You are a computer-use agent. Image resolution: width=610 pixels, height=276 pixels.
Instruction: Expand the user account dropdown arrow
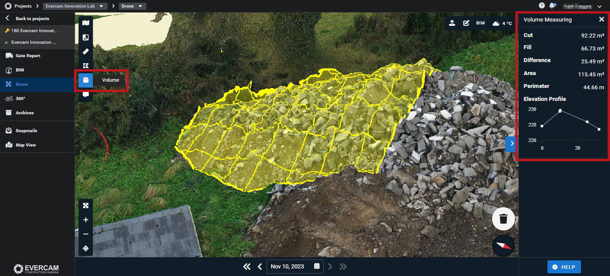click(600, 6)
